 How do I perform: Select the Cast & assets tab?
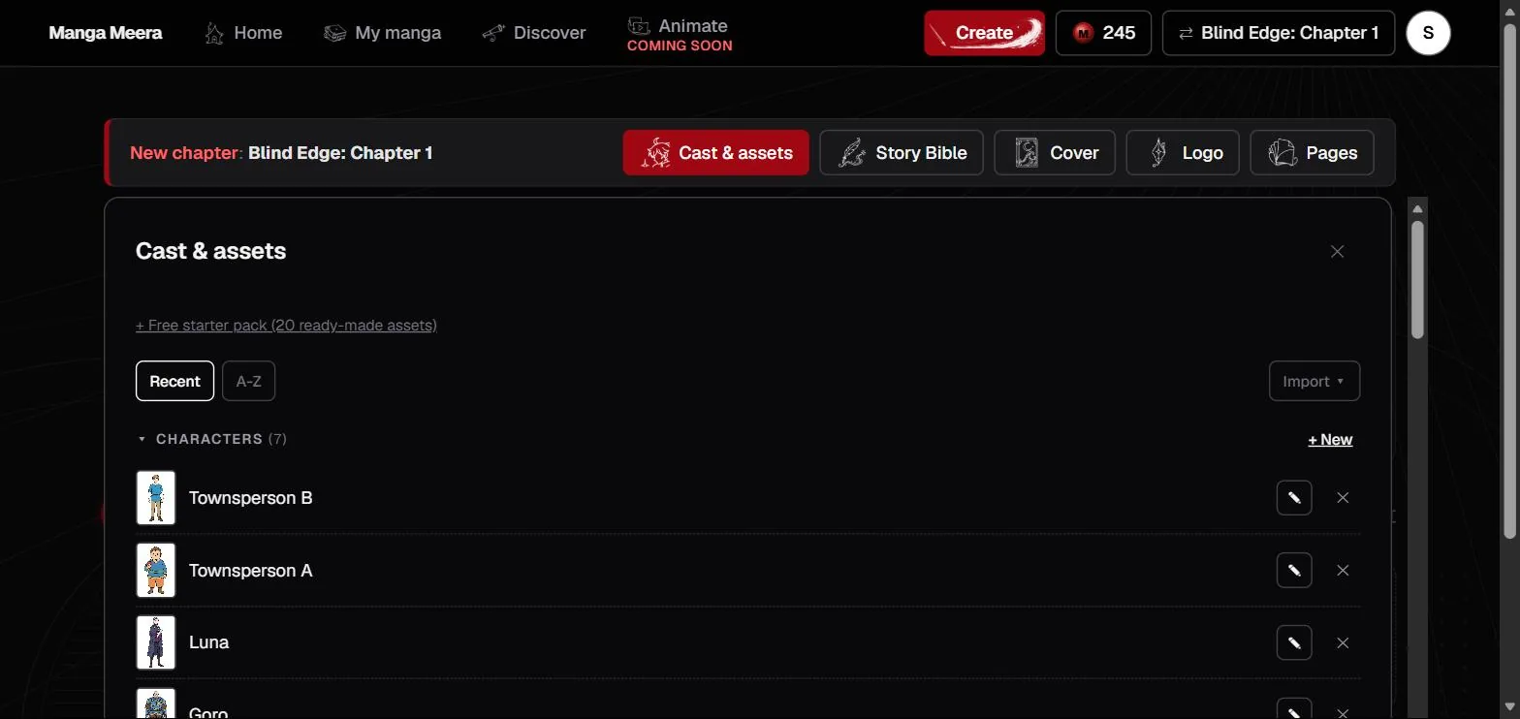click(715, 153)
